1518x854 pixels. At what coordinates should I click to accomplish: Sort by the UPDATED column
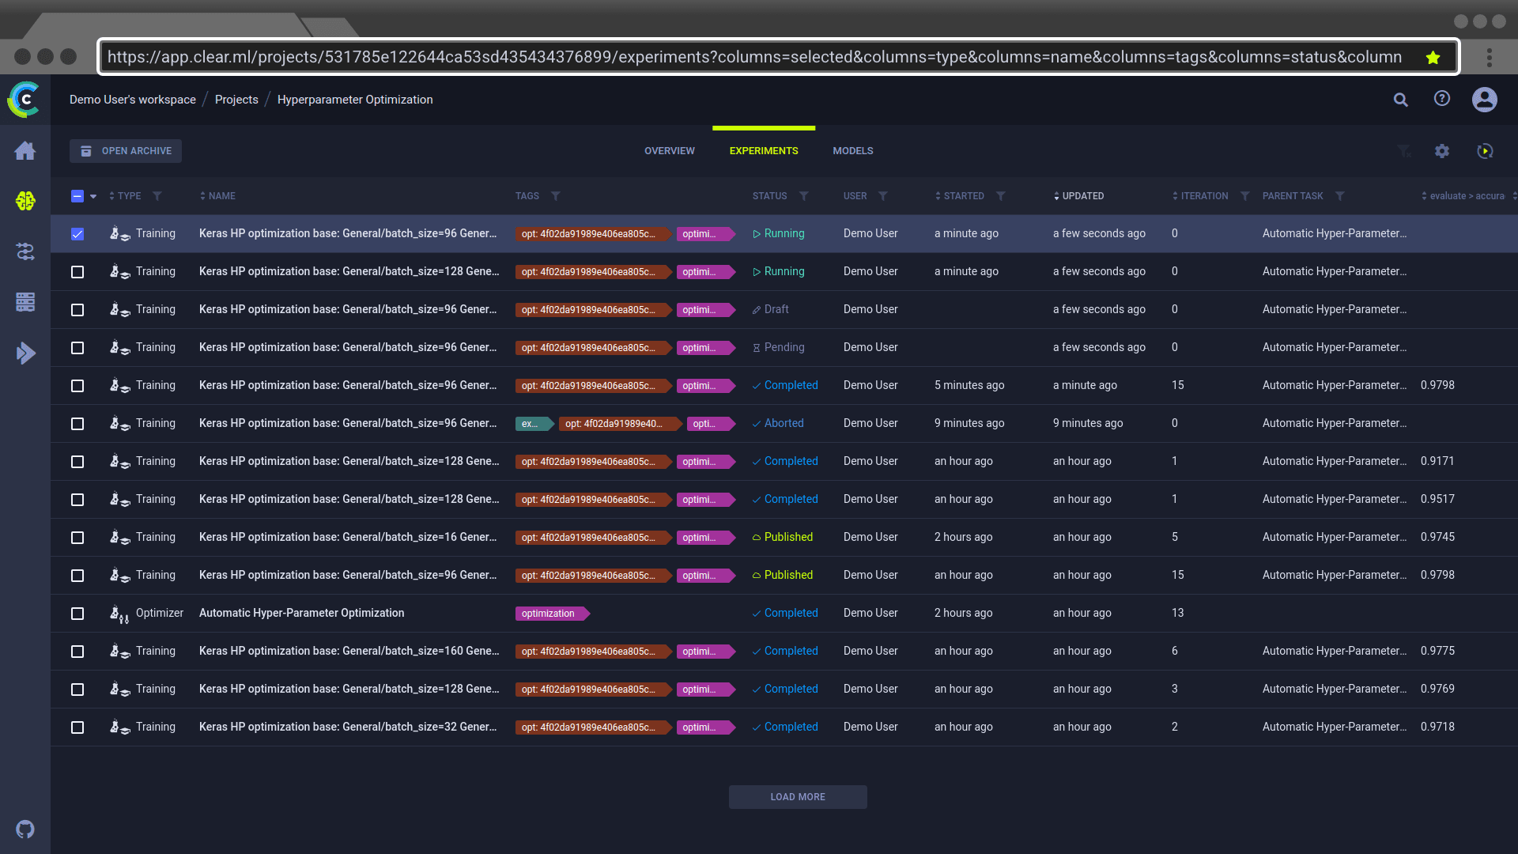[x=1078, y=196]
